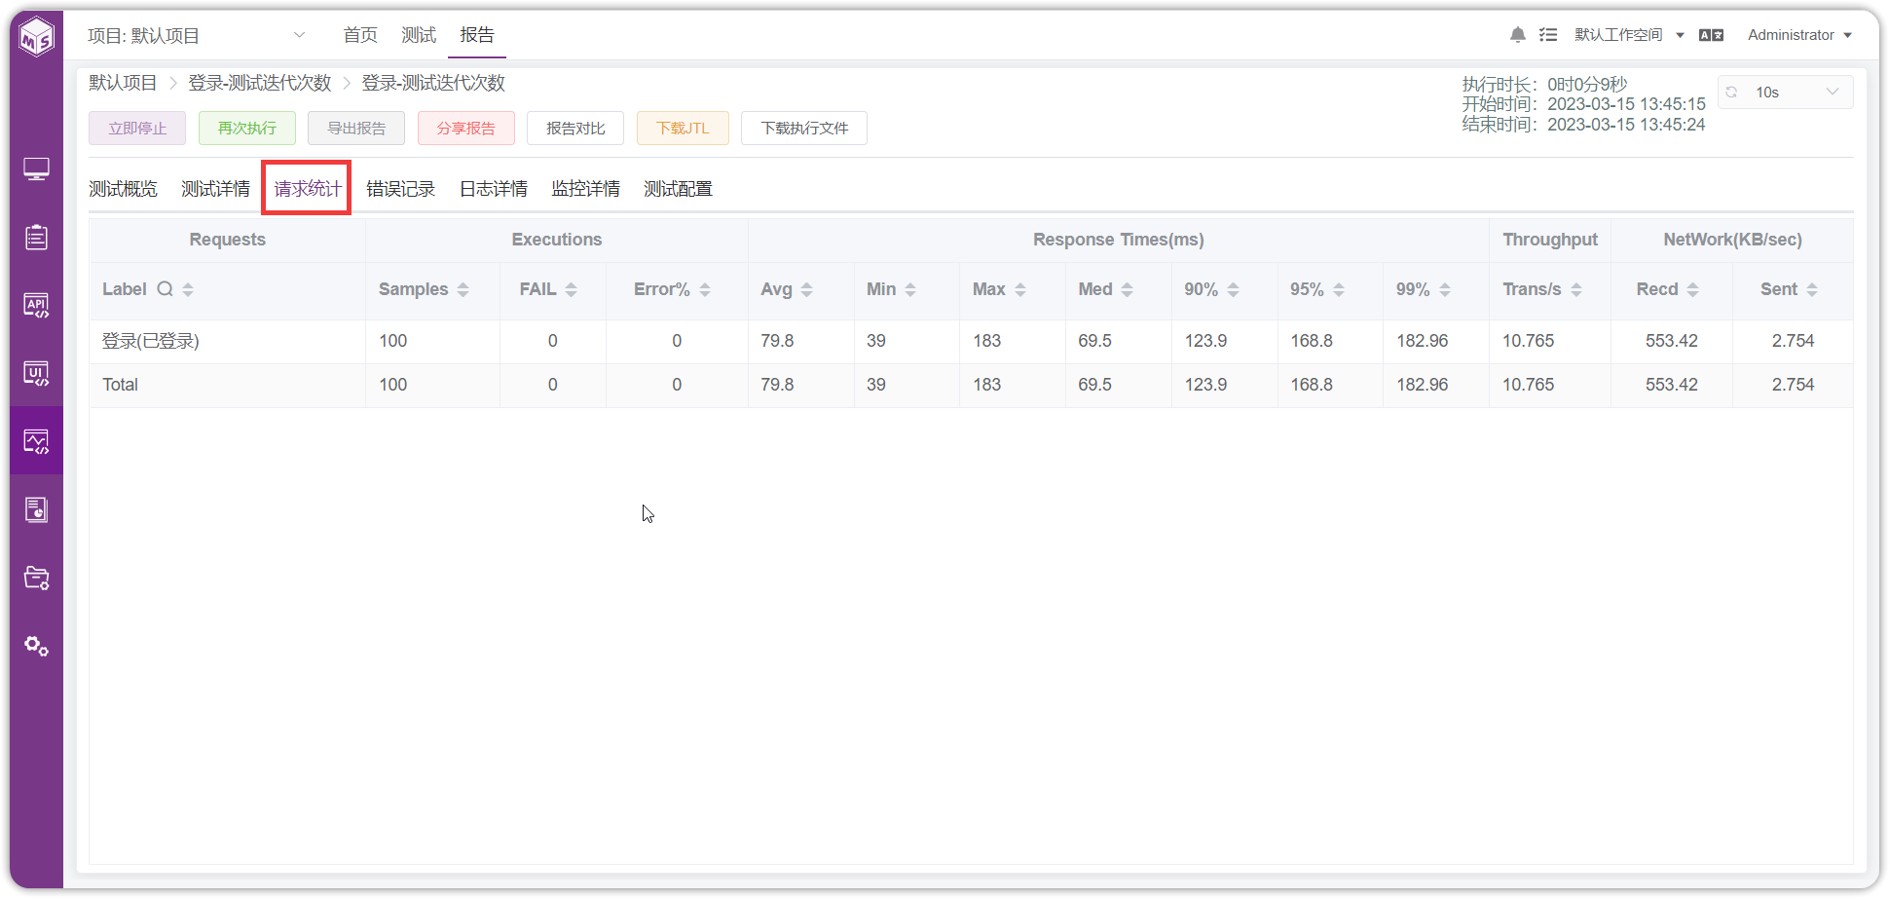The image size is (1889, 898).
Task: Open the project settings folder sidebar icon
Action: (x=36, y=578)
